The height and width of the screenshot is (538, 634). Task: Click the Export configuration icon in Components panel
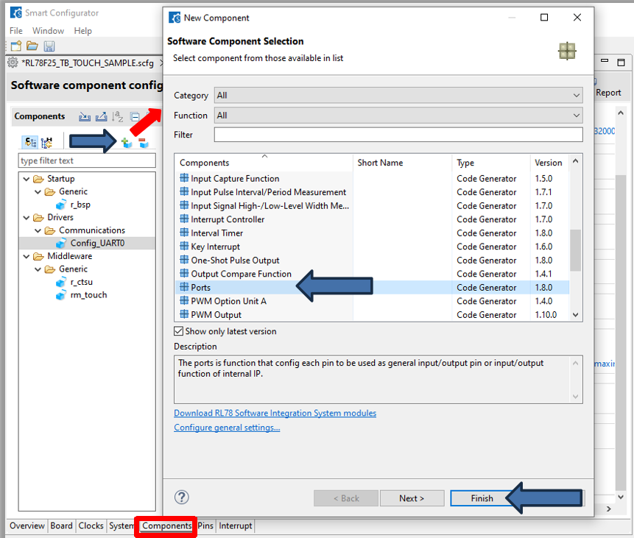(x=101, y=116)
